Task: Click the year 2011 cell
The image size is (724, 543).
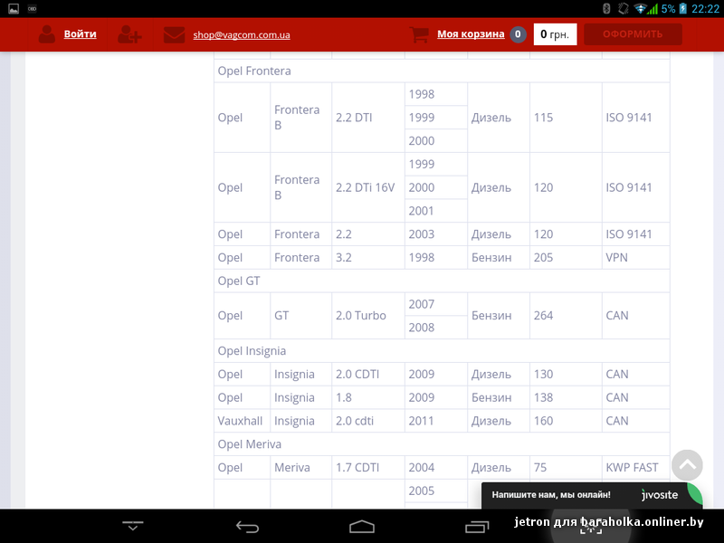Action: [436, 421]
